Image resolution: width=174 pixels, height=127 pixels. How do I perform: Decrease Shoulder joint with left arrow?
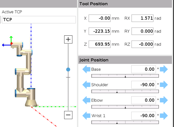point(86,85)
